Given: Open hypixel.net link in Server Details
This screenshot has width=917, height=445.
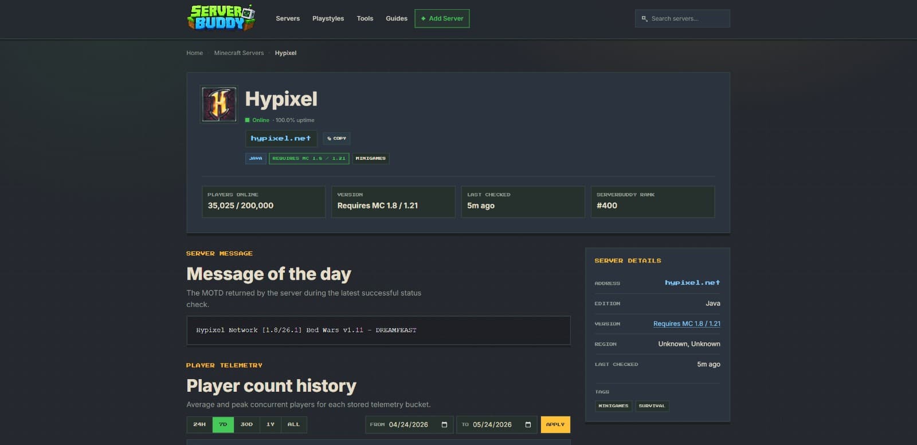Looking at the screenshot, I should click(x=692, y=283).
